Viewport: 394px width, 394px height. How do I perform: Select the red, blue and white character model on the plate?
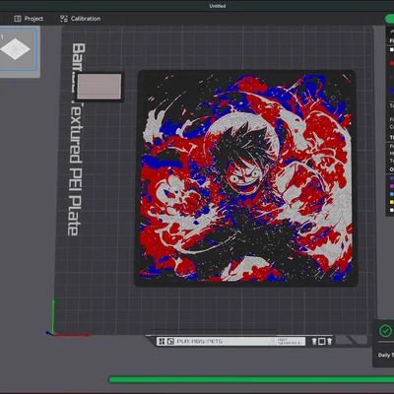245,178
